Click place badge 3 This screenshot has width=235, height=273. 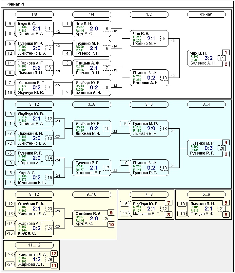click(x=226, y=154)
